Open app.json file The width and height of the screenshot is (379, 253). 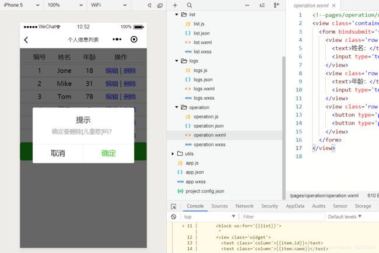195,173
